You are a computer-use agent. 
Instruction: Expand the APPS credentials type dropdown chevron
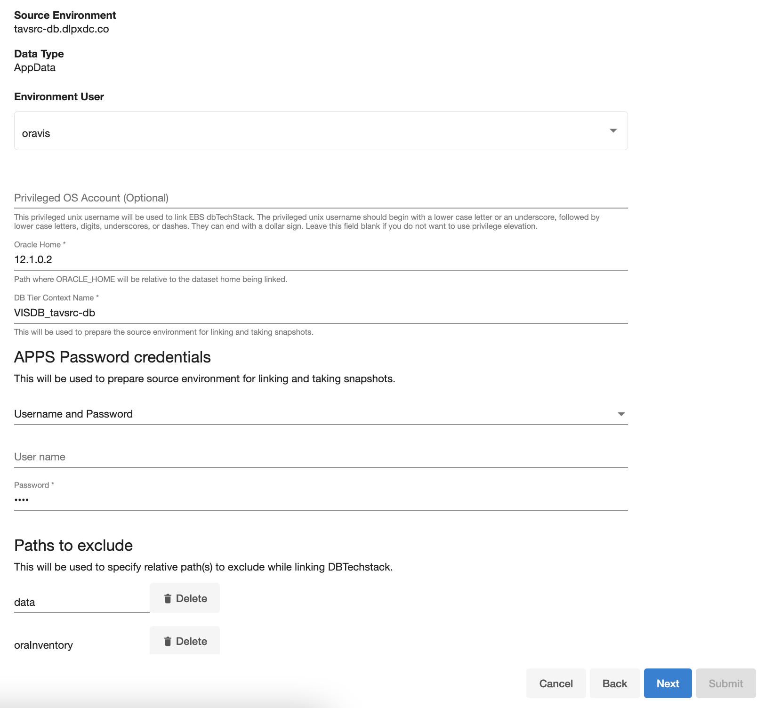(622, 414)
